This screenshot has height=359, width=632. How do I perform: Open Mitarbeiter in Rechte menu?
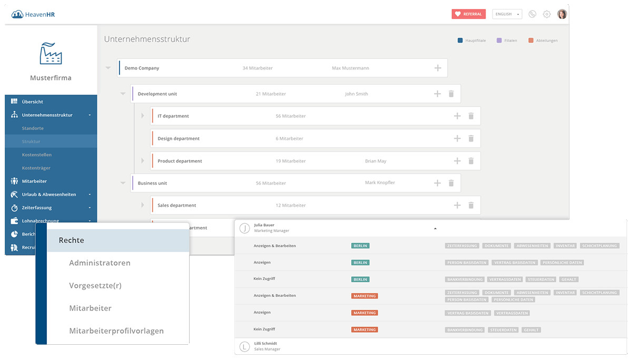91,308
